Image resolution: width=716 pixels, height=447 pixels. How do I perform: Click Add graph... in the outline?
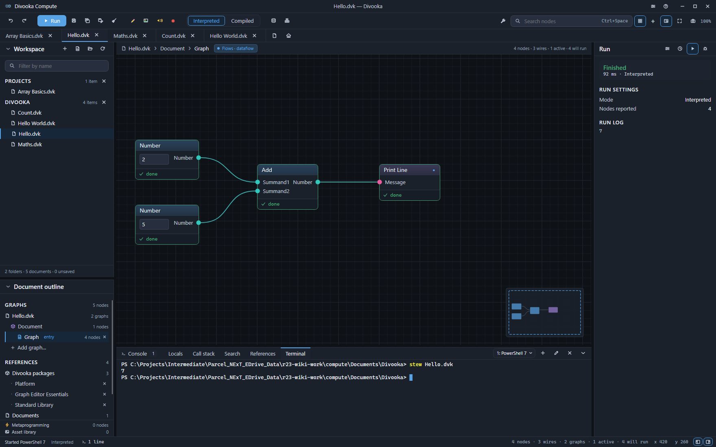pyautogui.click(x=32, y=347)
